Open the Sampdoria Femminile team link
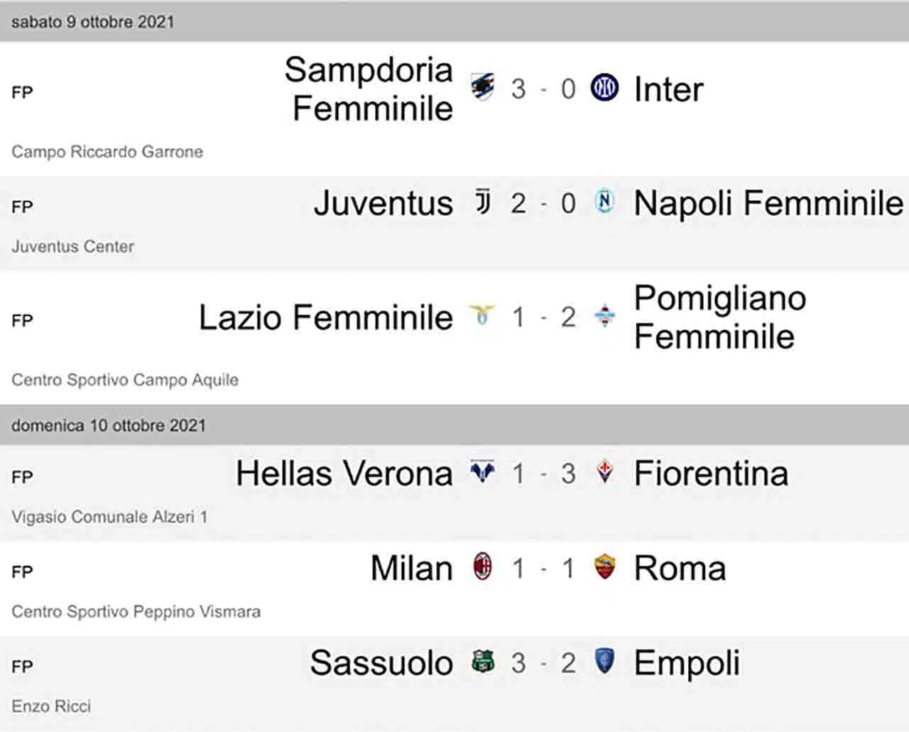This screenshot has height=732, width=909. point(369,89)
